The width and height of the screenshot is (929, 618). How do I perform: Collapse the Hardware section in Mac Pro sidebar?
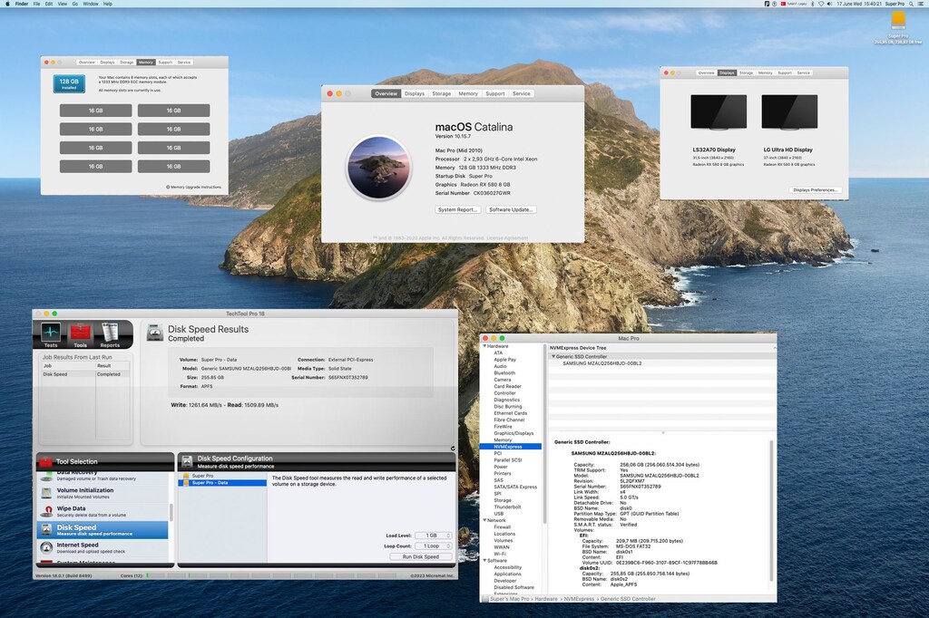click(484, 346)
